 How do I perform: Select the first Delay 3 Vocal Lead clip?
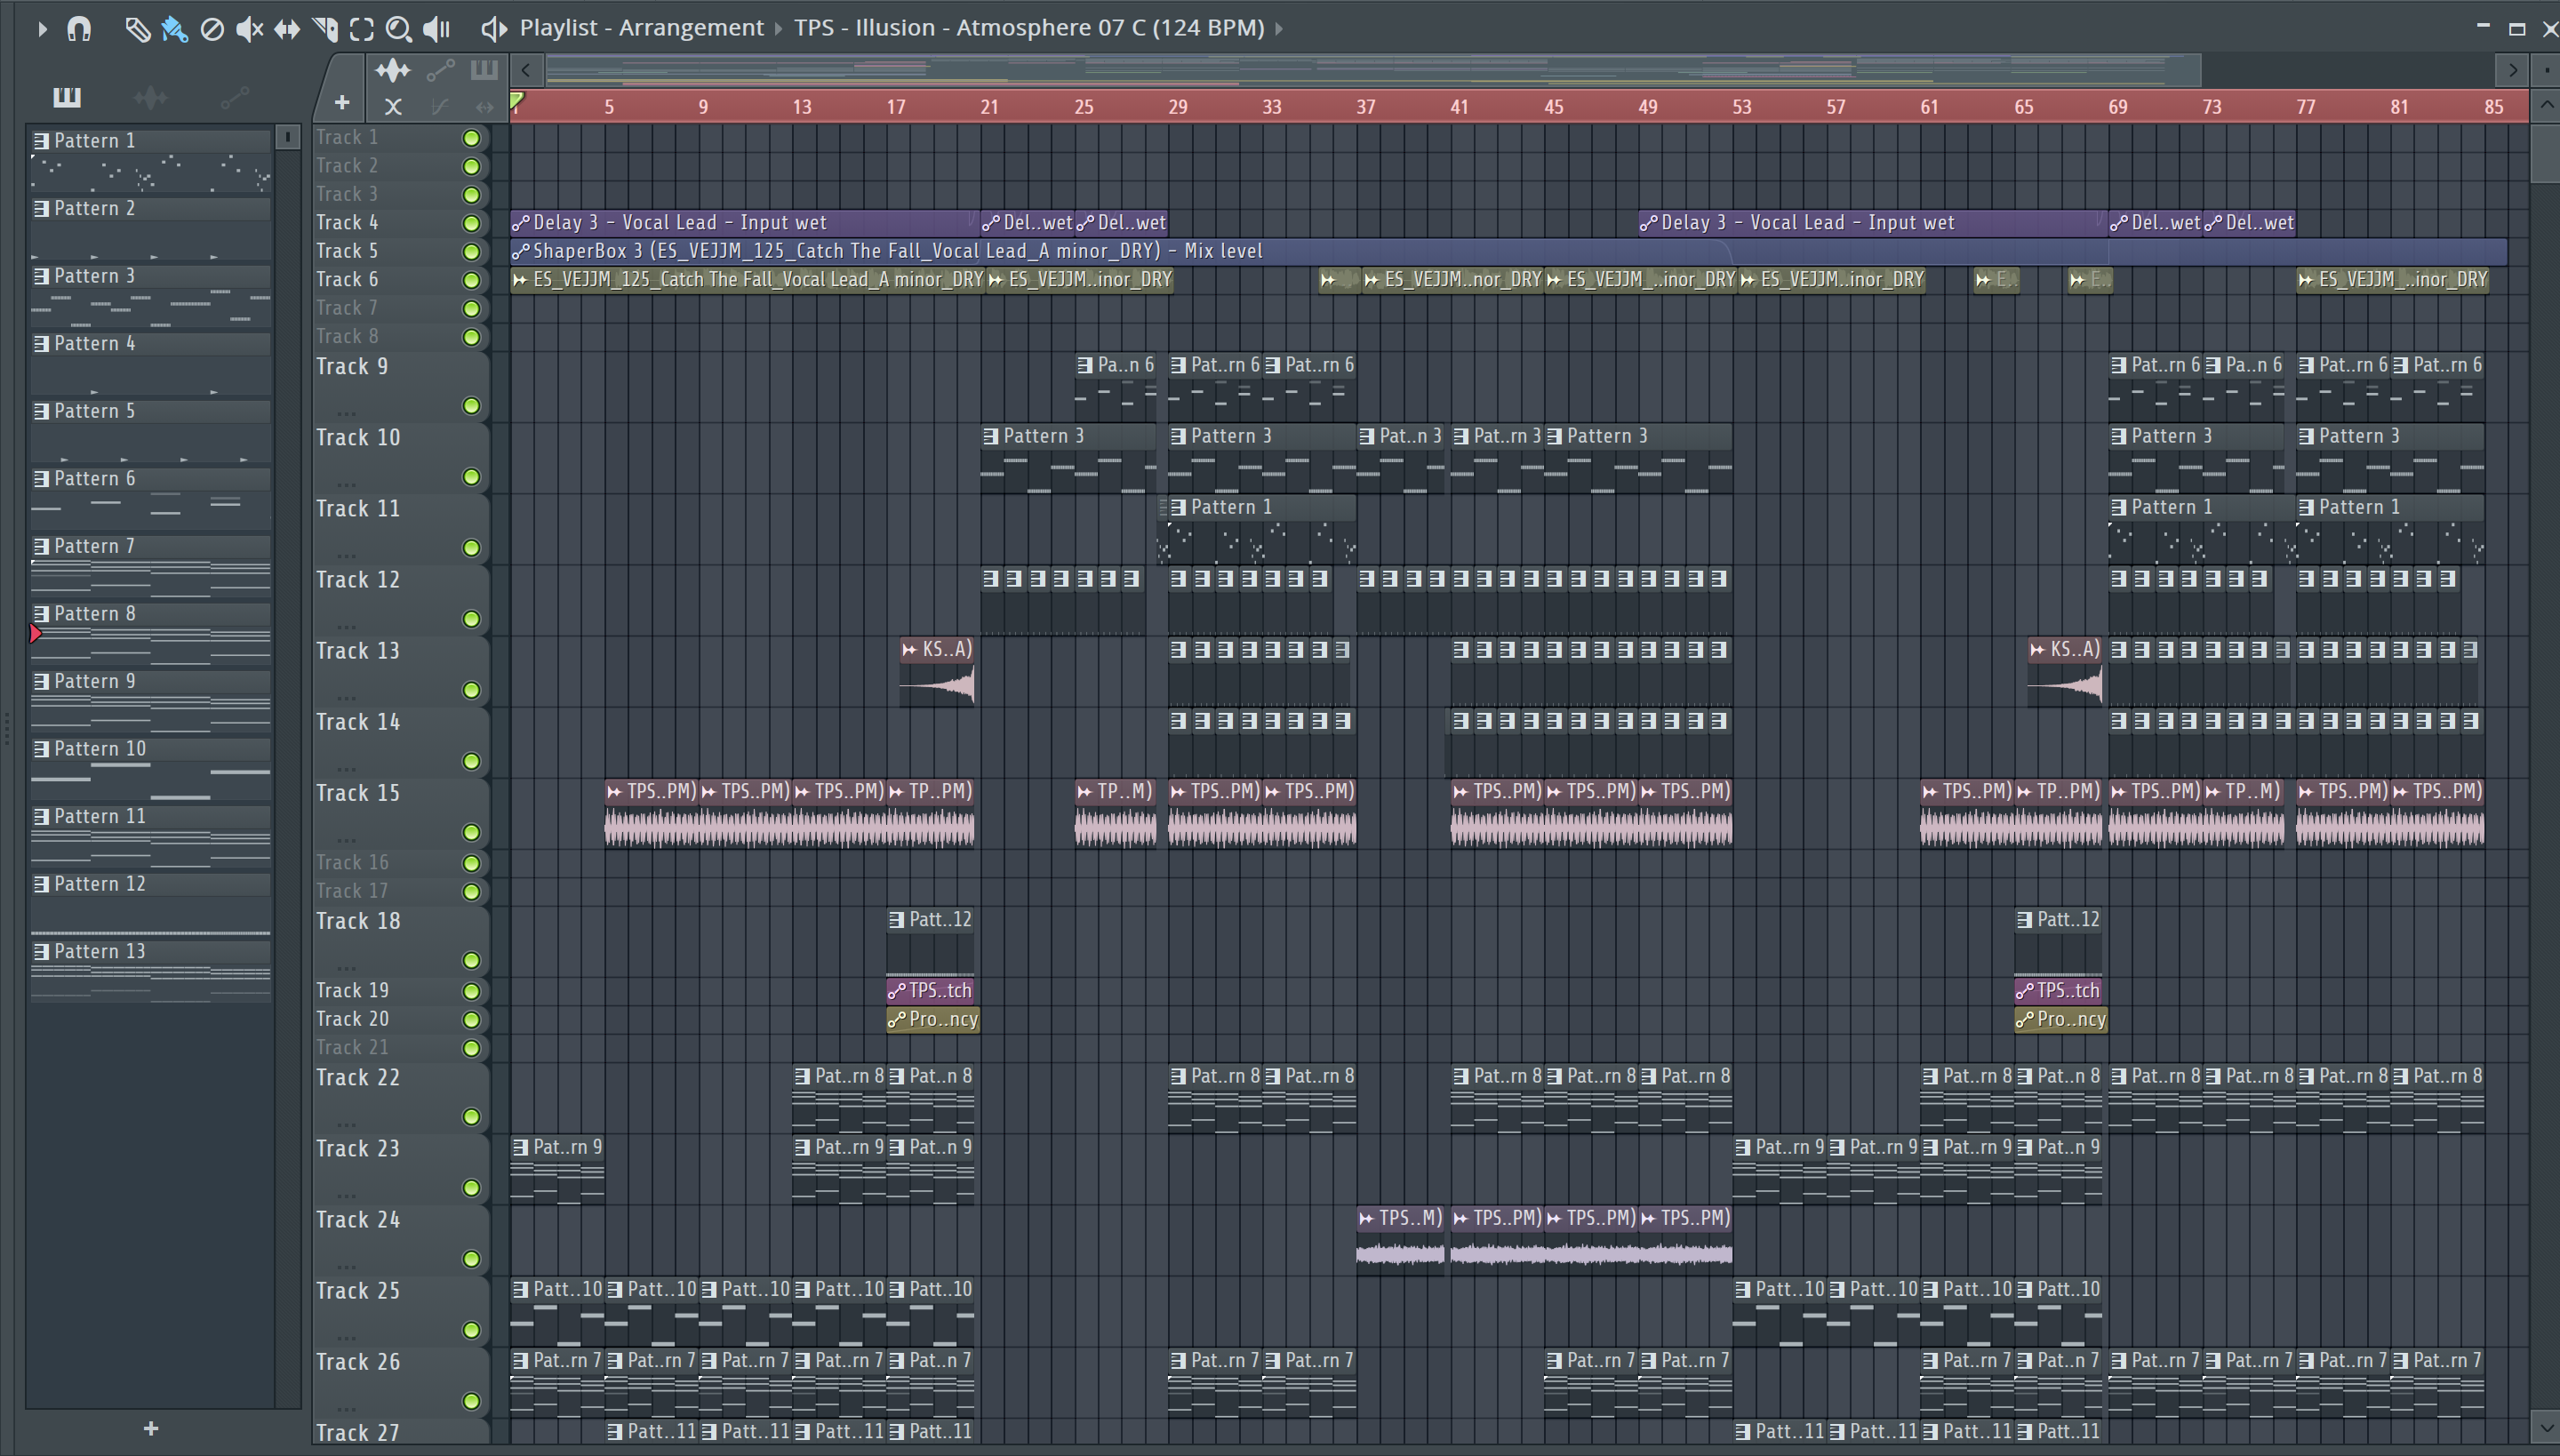[745, 223]
